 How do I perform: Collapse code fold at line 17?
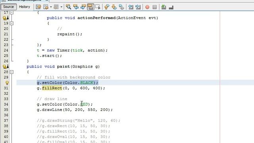click(12, 12)
